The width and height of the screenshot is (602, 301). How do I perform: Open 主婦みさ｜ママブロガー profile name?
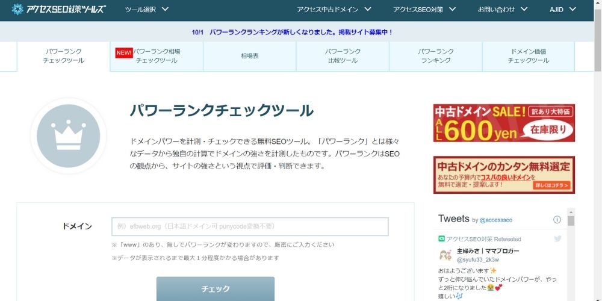coord(488,252)
